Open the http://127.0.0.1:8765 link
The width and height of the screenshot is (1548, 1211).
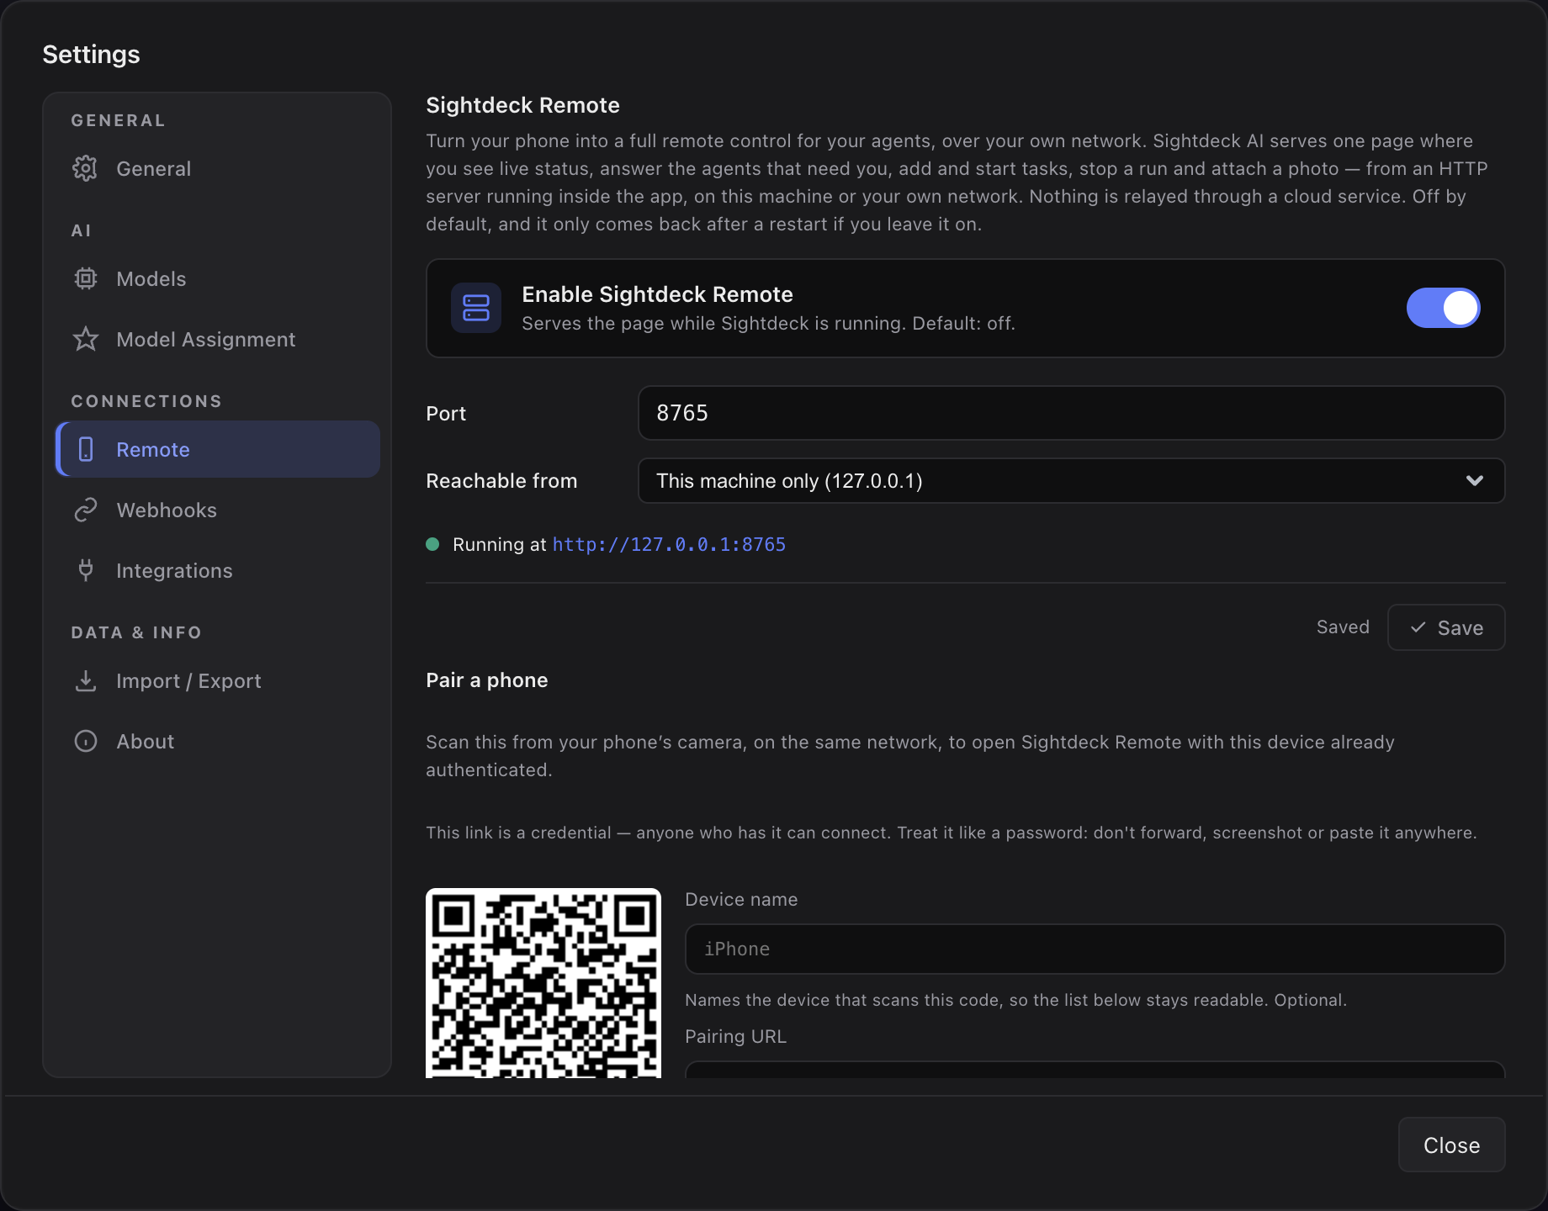(669, 544)
